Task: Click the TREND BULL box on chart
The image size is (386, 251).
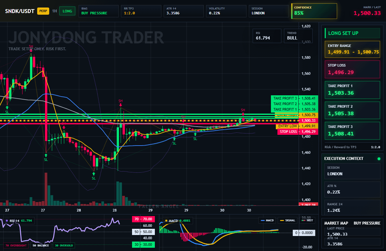Action: [298, 36]
